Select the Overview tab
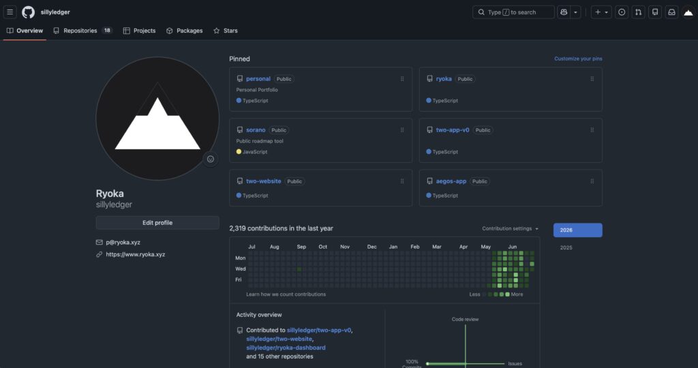This screenshot has height=368, width=698. [25, 31]
